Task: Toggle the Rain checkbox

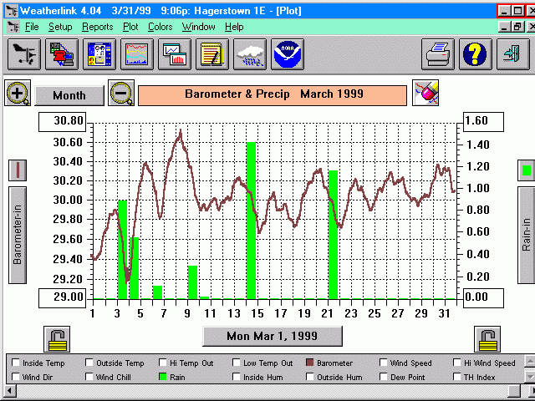Action: click(163, 377)
